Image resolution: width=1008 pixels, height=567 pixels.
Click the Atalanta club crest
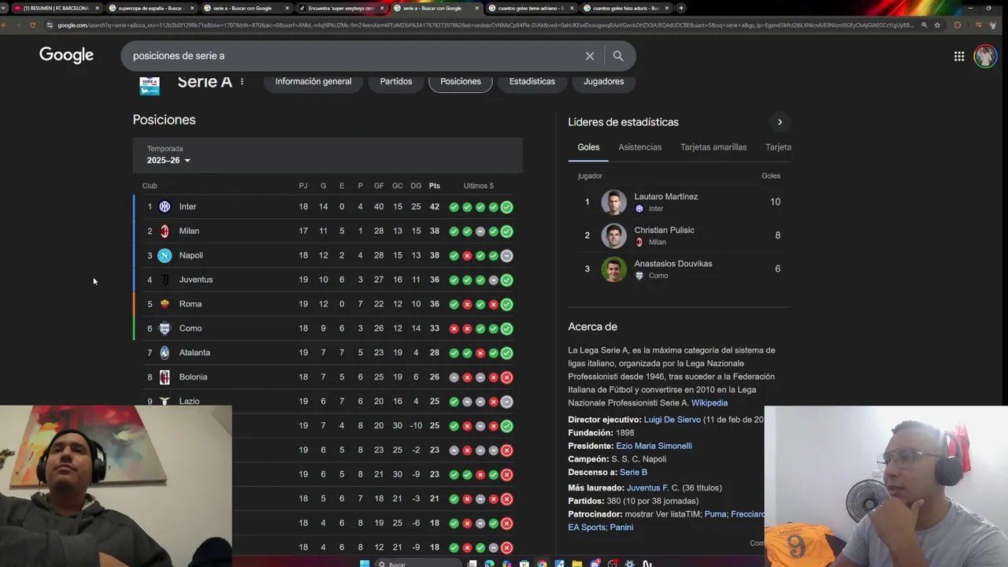(165, 354)
